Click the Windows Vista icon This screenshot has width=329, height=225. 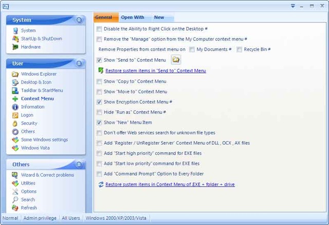pyautogui.click(x=15, y=148)
